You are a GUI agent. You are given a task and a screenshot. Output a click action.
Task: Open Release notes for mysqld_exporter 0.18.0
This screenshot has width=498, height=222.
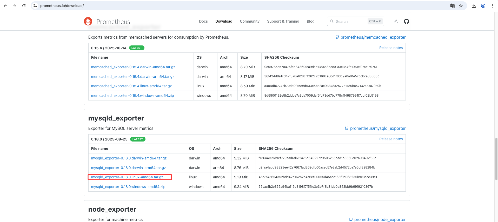click(x=391, y=139)
